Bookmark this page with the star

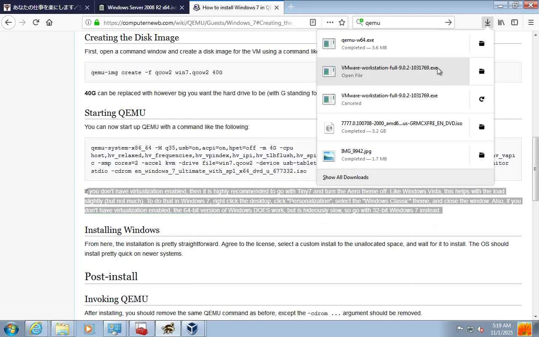pos(342,23)
